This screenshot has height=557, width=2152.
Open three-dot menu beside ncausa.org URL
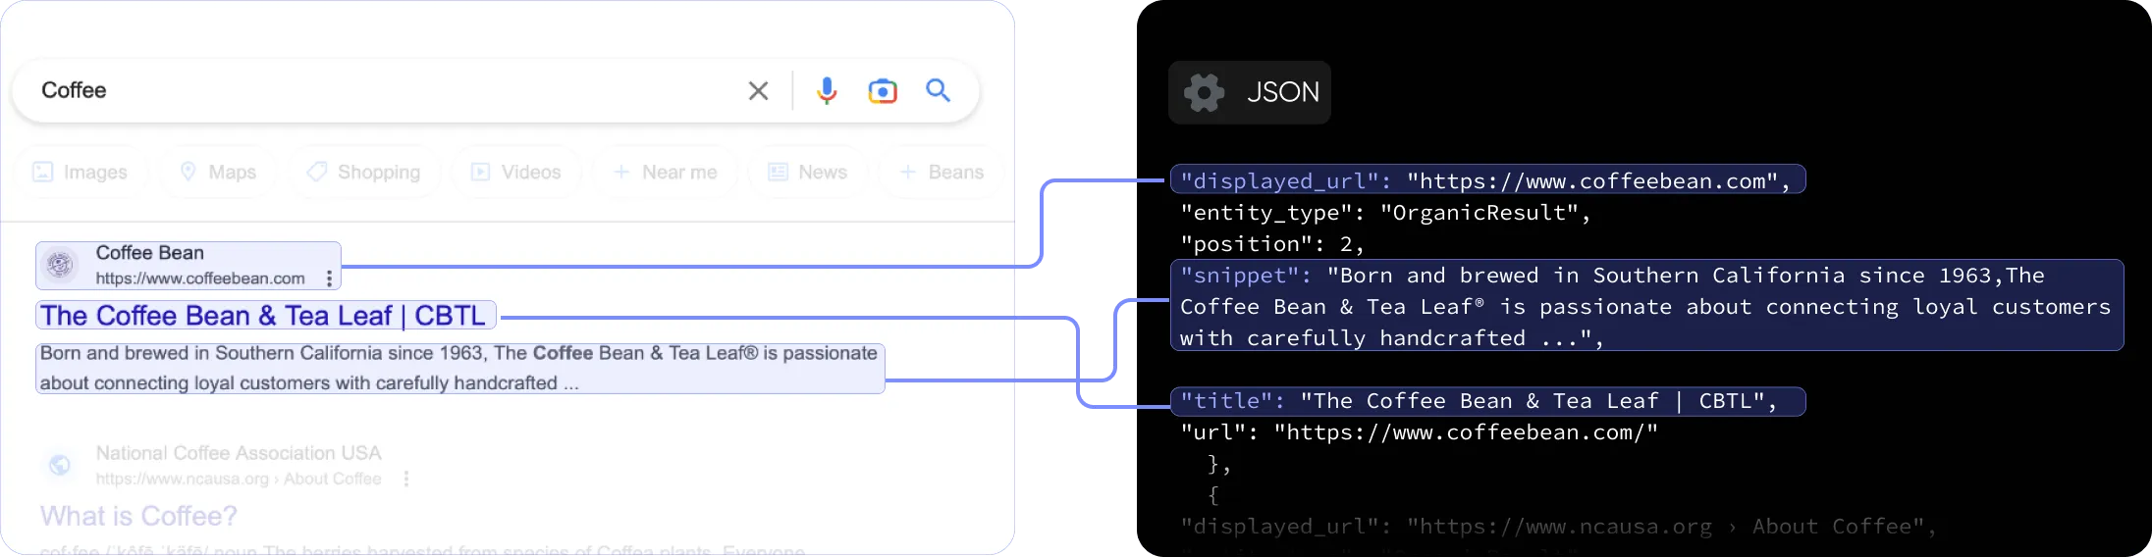[406, 479]
